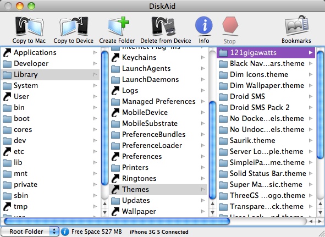Expand the private folder arrow
The height and width of the screenshot is (237, 325).
coord(95,184)
